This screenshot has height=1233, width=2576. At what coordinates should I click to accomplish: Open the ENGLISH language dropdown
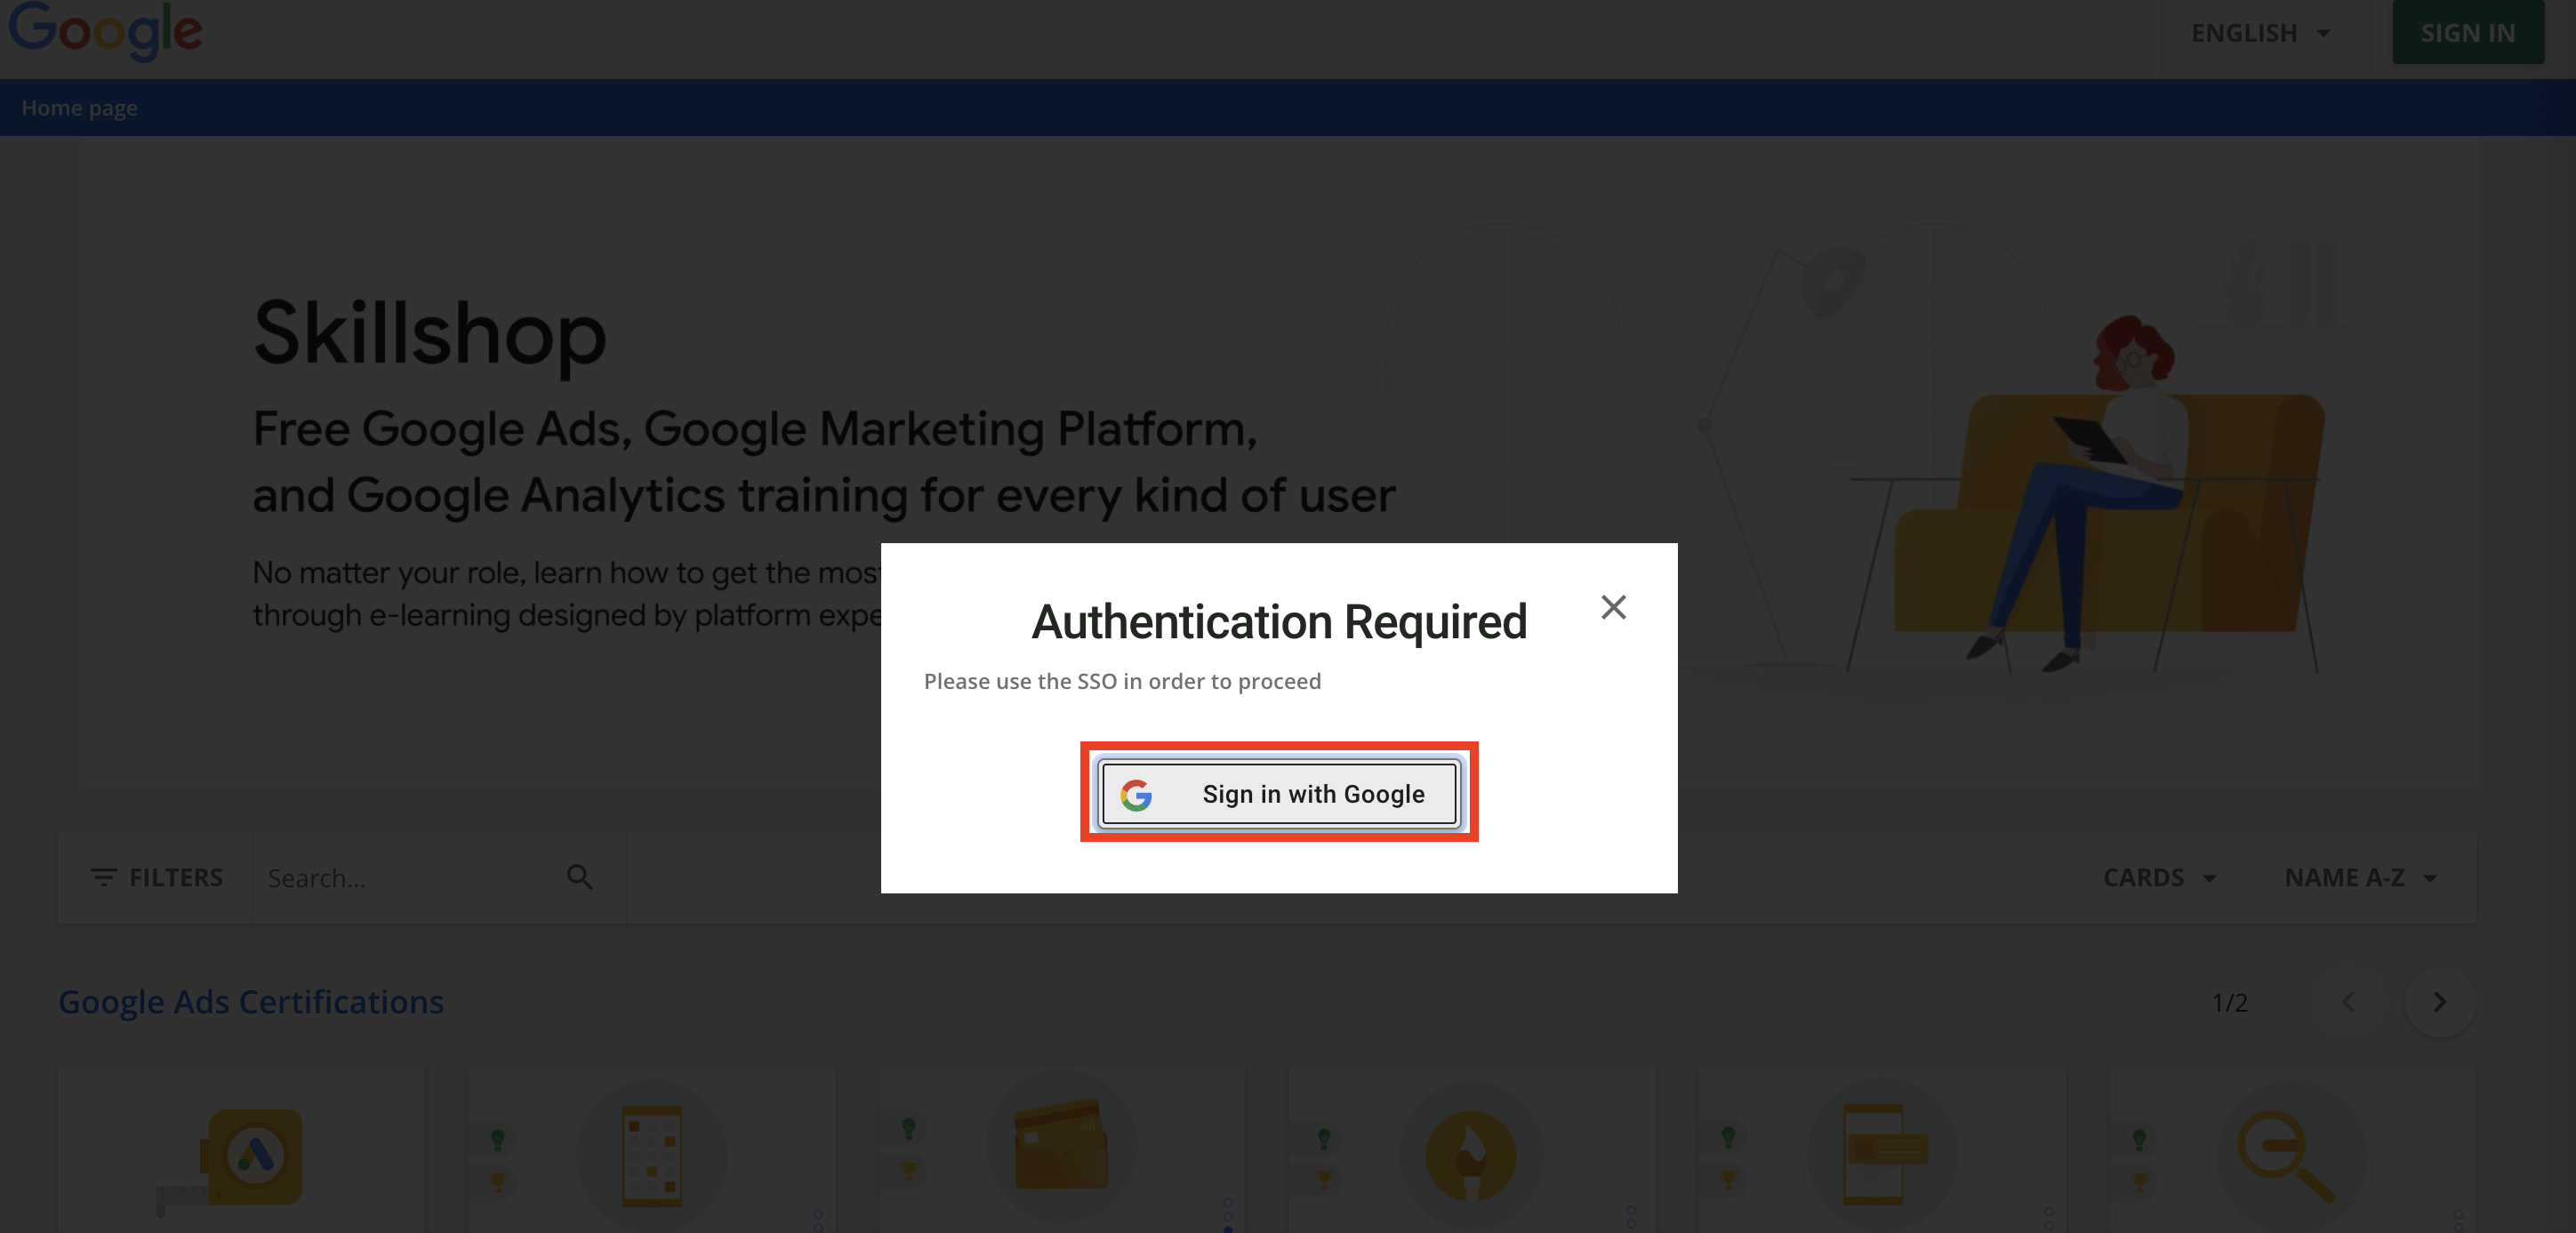(x=2260, y=33)
